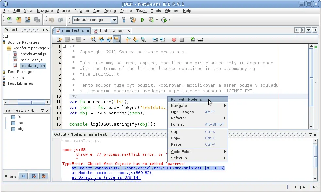
Task: Toggle the Highlight Search button in editor toolbar
Action: (x=117, y=40)
